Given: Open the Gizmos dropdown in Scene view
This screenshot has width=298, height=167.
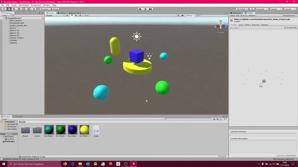Looking at the screenshot, I should tap(190, 15).
